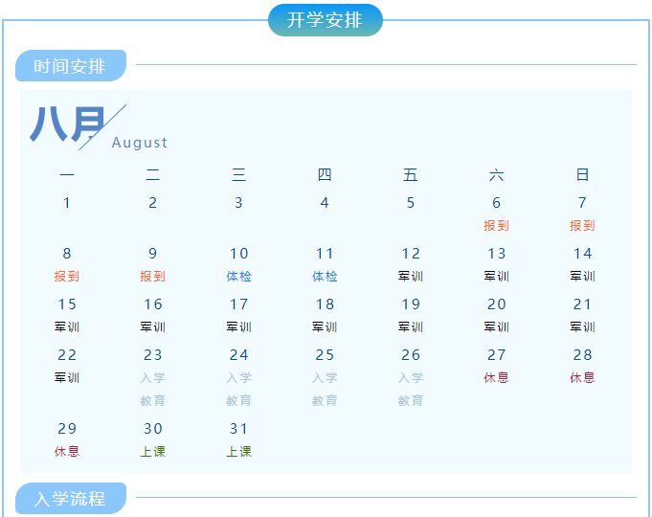The image size is (652, 517).
Task: Click the 上课 label under date 31
Action: point(238,451)
